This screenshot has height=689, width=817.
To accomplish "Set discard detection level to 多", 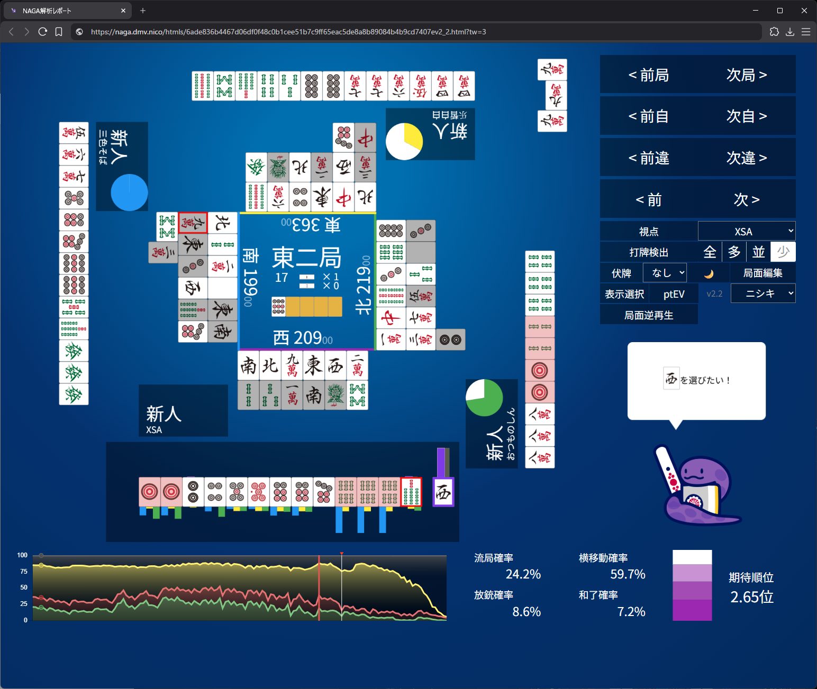I will pos(734,252).
